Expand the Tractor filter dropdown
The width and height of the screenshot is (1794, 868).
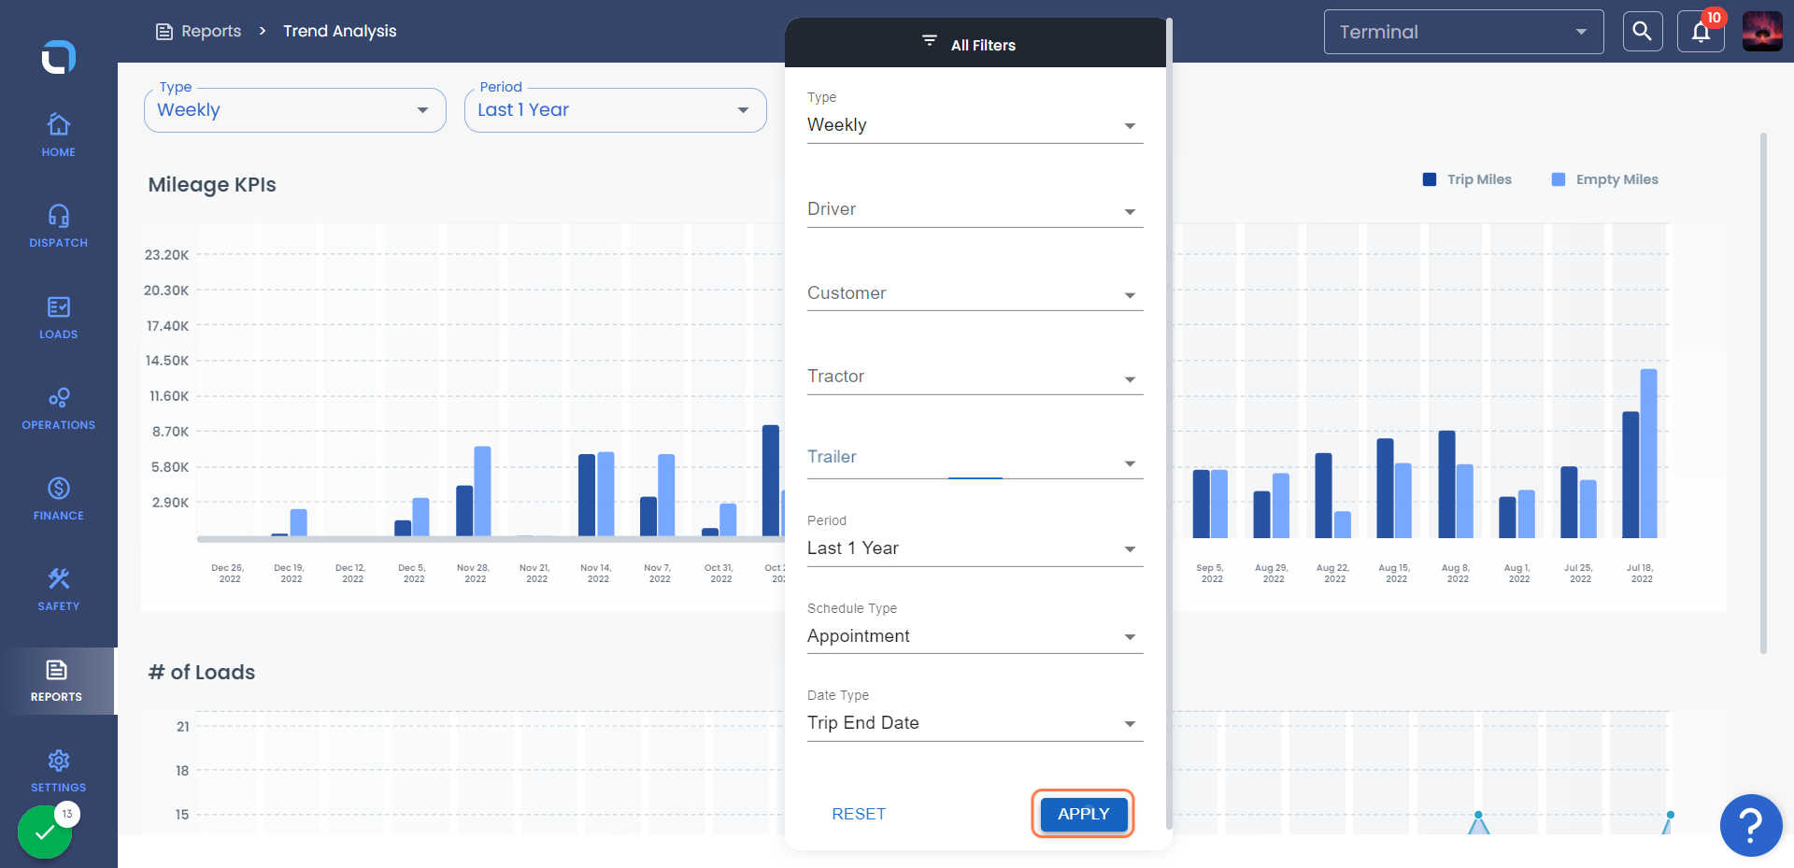pos(975,377)
